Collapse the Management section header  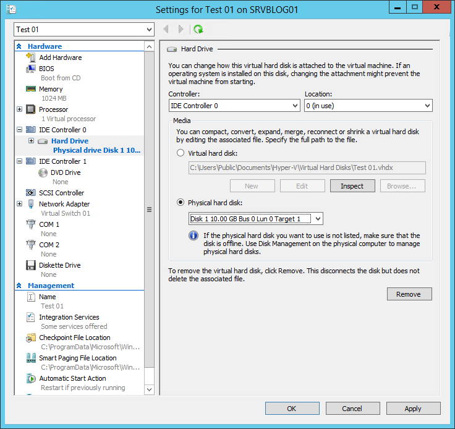click(19, 286)
